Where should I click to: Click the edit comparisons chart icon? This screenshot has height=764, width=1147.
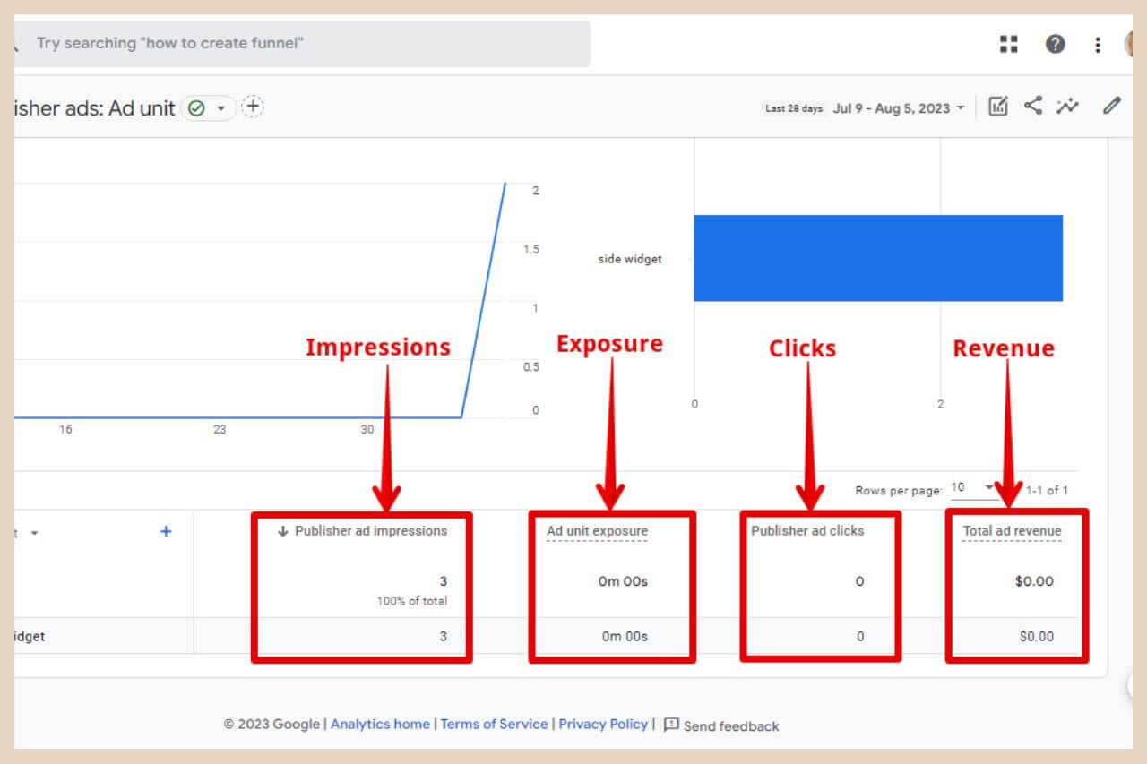pos(998,107)
